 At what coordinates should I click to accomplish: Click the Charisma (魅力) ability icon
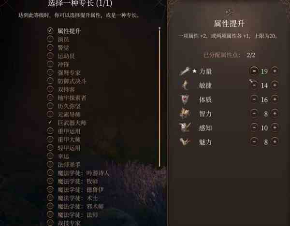(x=185, y=142)
